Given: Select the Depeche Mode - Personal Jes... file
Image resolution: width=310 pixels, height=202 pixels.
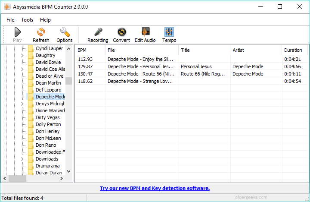Looking at the screenshot, I should pos(191,66).
